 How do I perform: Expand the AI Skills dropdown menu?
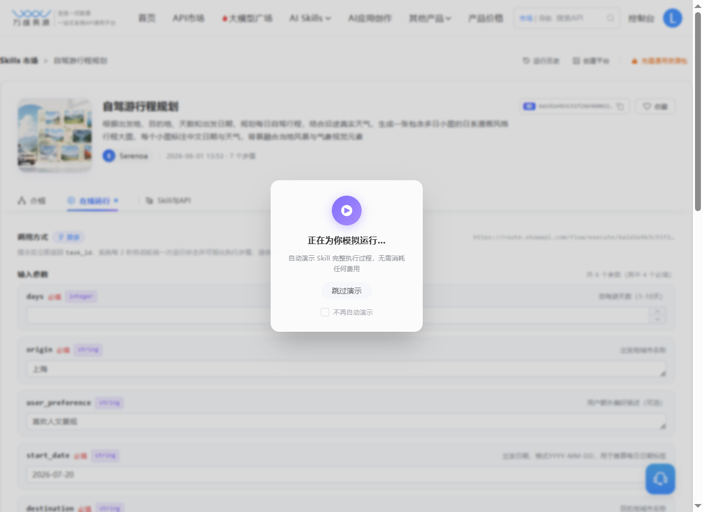tap(310, 18)
